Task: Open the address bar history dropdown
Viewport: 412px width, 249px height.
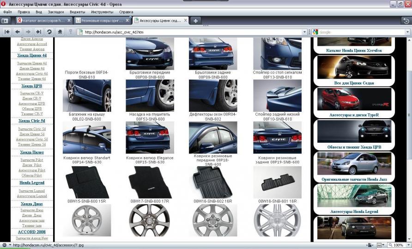Action: pyautogui.click(x=304, y=32)
